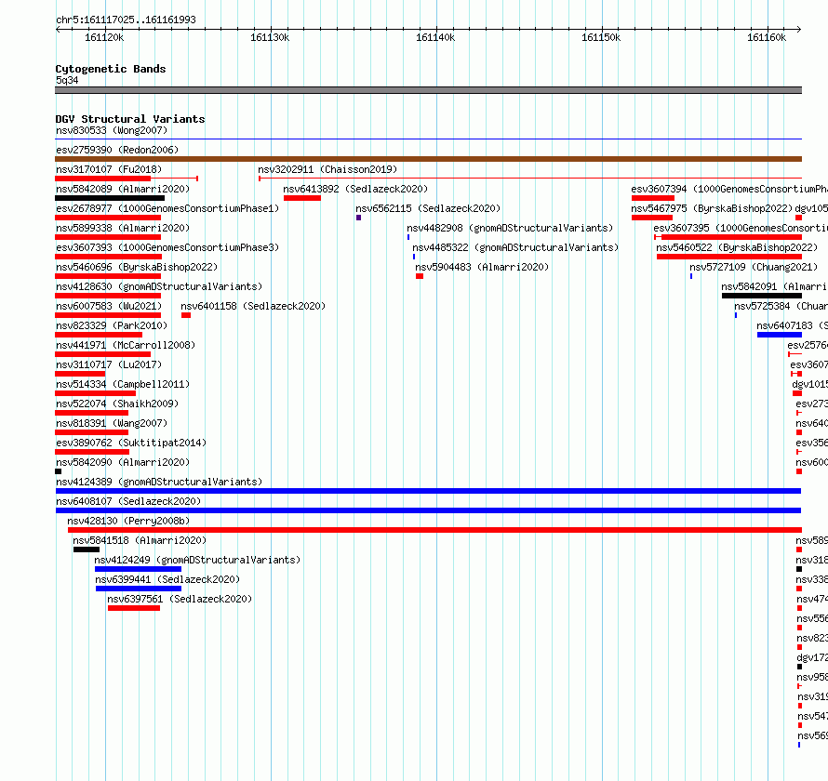Select the blue nsv4124389 gnomAD bar
The width and height of the screenshot is (828, 781).
tap(428, 491)
